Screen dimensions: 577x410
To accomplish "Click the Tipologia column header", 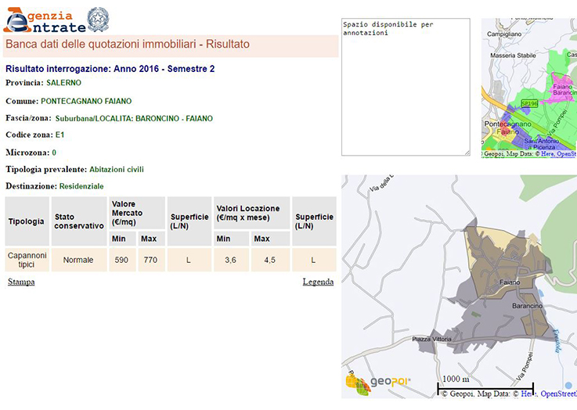I will click(x=27, y=221).
